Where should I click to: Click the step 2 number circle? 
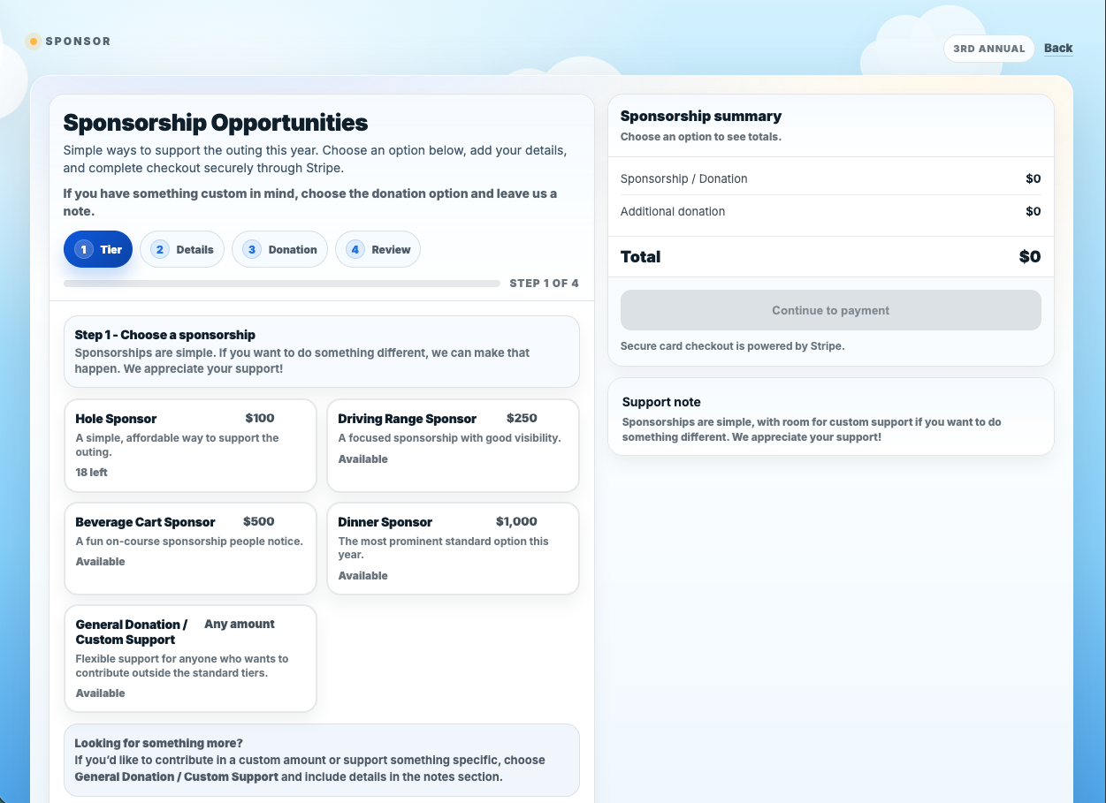click(x=160, y=250)
